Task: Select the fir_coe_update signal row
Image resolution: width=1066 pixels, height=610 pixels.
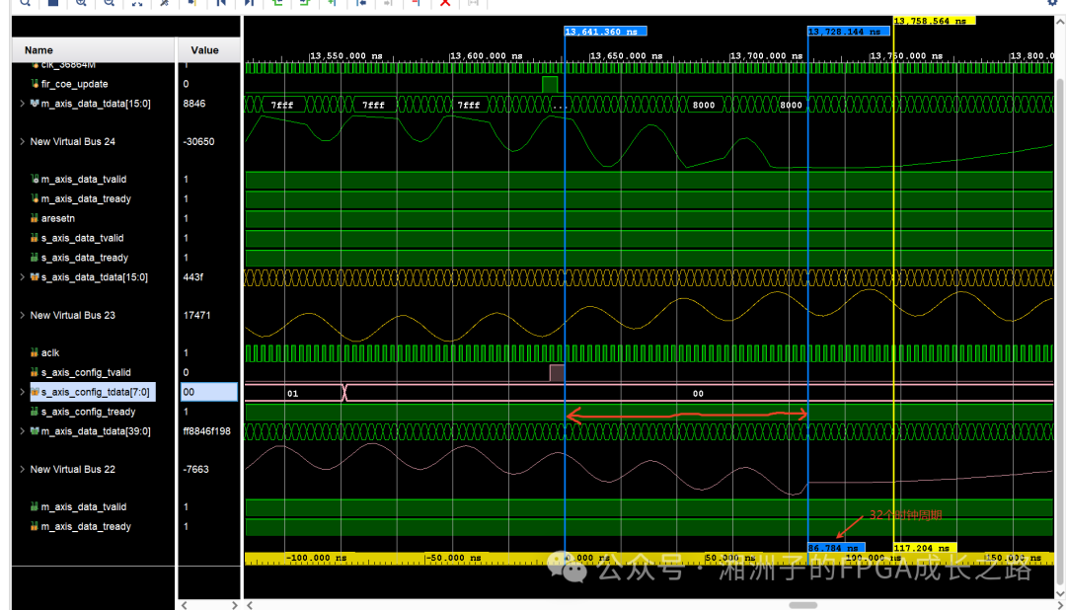Action: point(74,84)
